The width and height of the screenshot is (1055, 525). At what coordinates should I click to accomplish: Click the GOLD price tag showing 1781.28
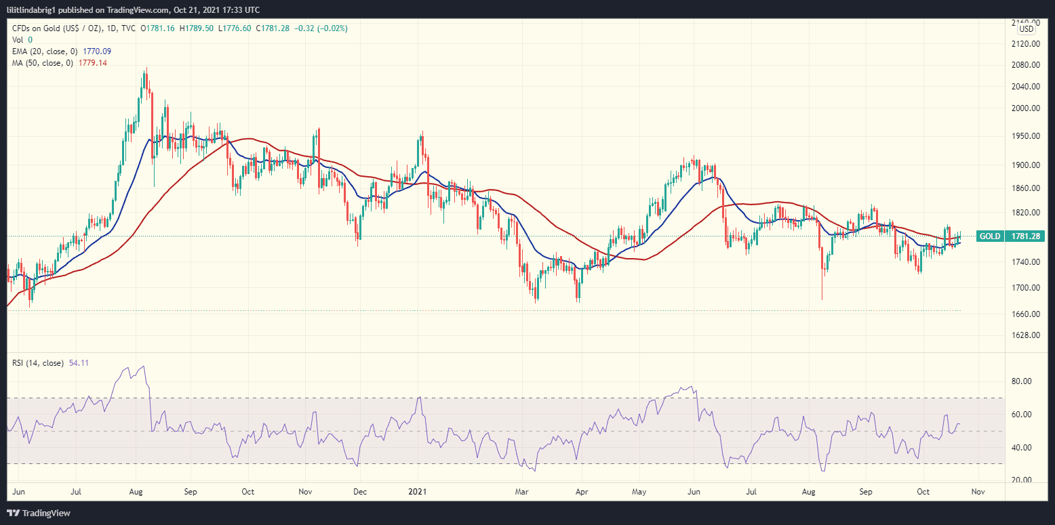[x=1010, y=236]
